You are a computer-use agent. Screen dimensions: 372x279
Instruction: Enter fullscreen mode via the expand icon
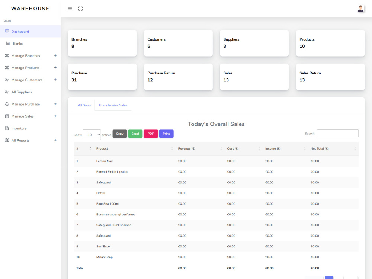coord(80,9)
